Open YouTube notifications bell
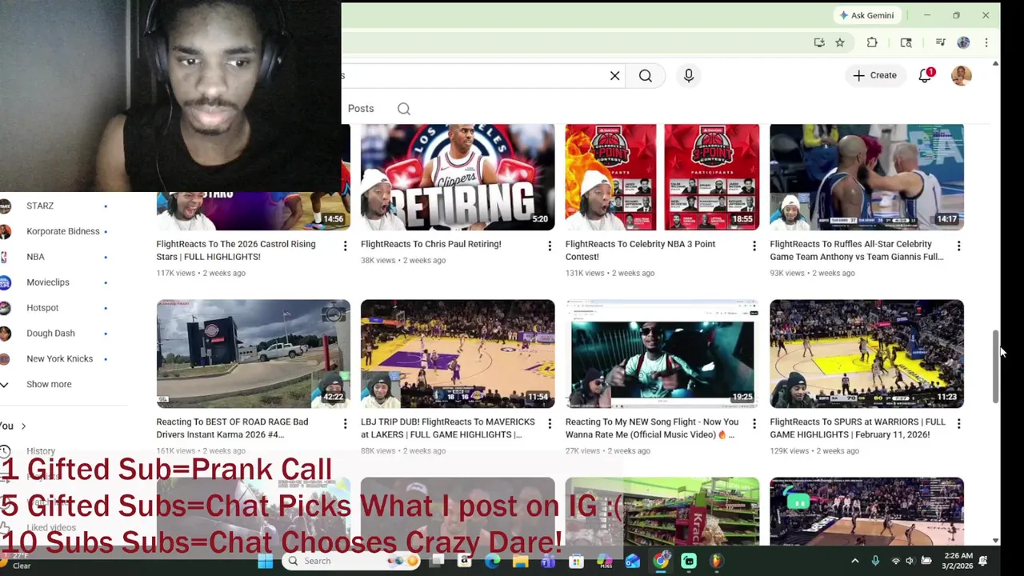 (926, 75)
